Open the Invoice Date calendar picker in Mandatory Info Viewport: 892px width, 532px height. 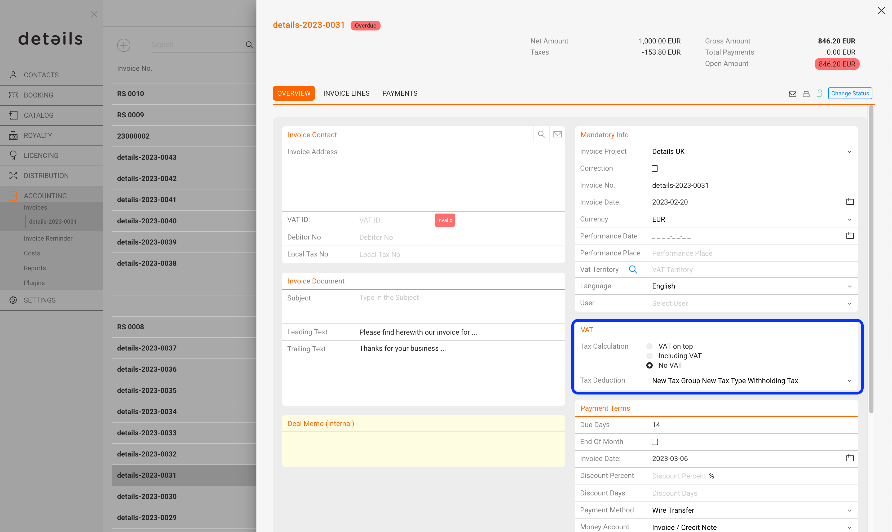tap(850, 202)
